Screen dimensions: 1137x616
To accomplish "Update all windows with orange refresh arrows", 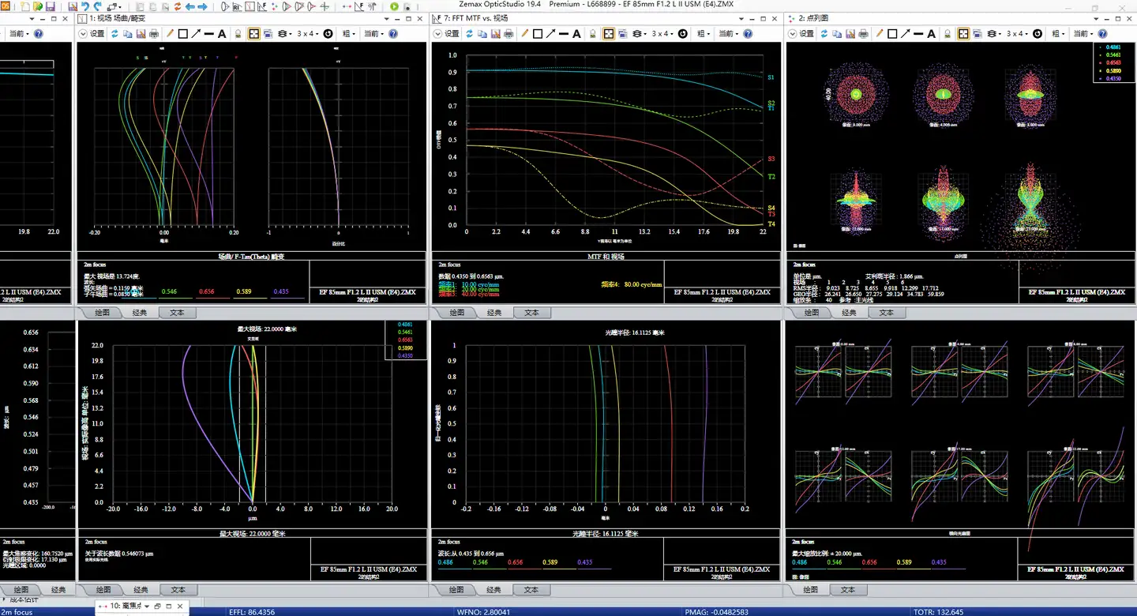I will [177, 6].
